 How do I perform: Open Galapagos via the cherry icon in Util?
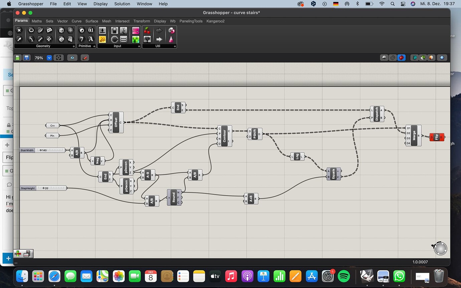pyautogui.click(x=147, y=31)
